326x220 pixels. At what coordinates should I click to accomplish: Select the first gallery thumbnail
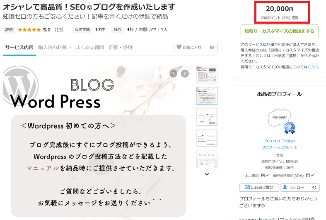207,75
